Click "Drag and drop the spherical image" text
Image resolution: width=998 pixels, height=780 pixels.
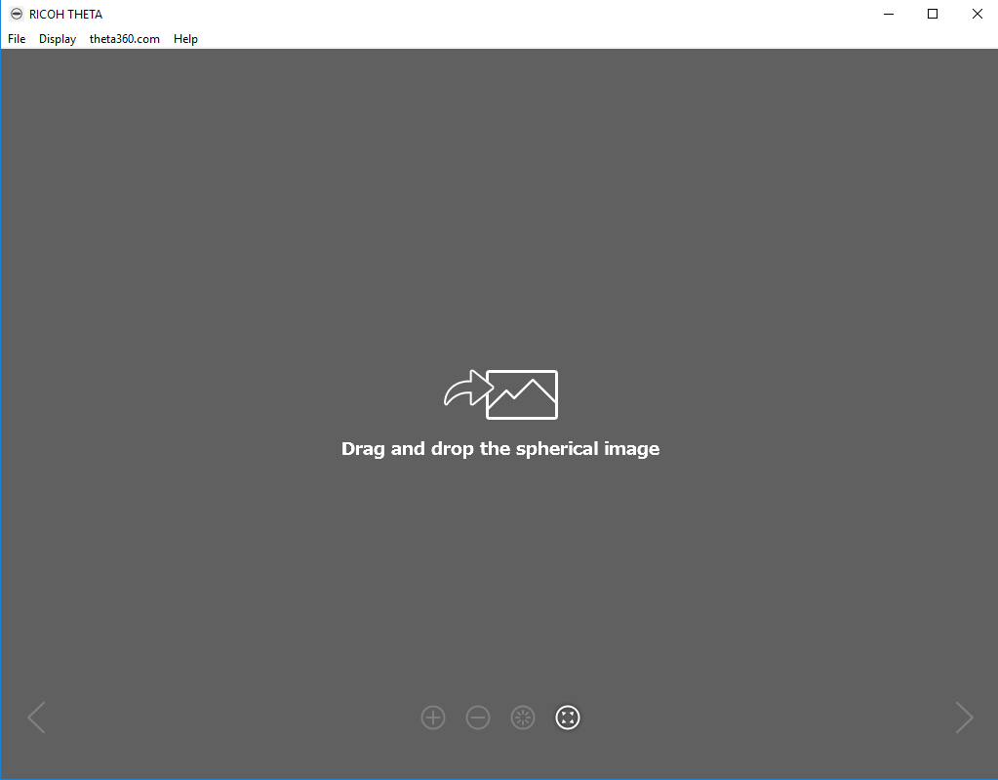pyautogui.click(x=500, y=449)
